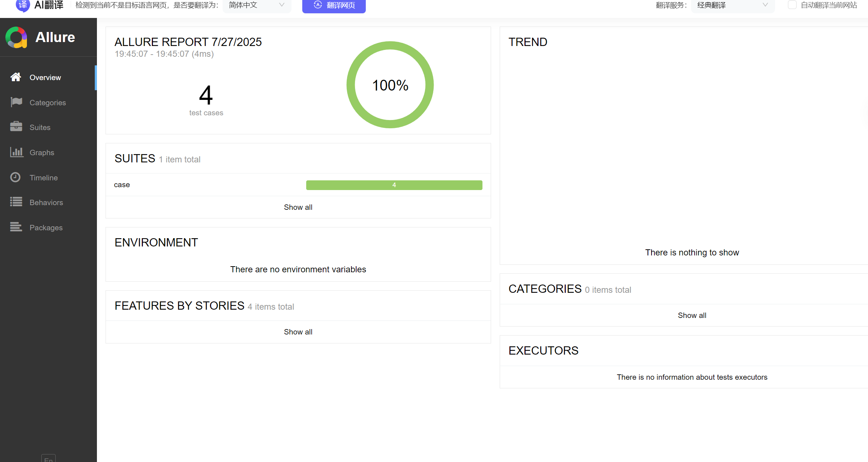This screenshot has height=462, width=868.
Task: Click the Overview home icon
Action: click(15, 77)
